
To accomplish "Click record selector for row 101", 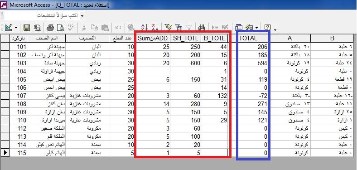I will pyautogui.click(x=5, y=47).
